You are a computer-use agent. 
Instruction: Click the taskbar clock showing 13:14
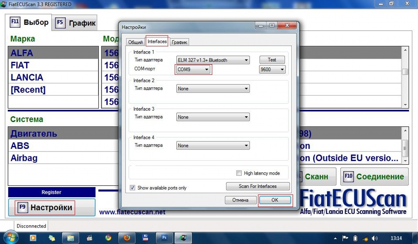tap(396, 238)
